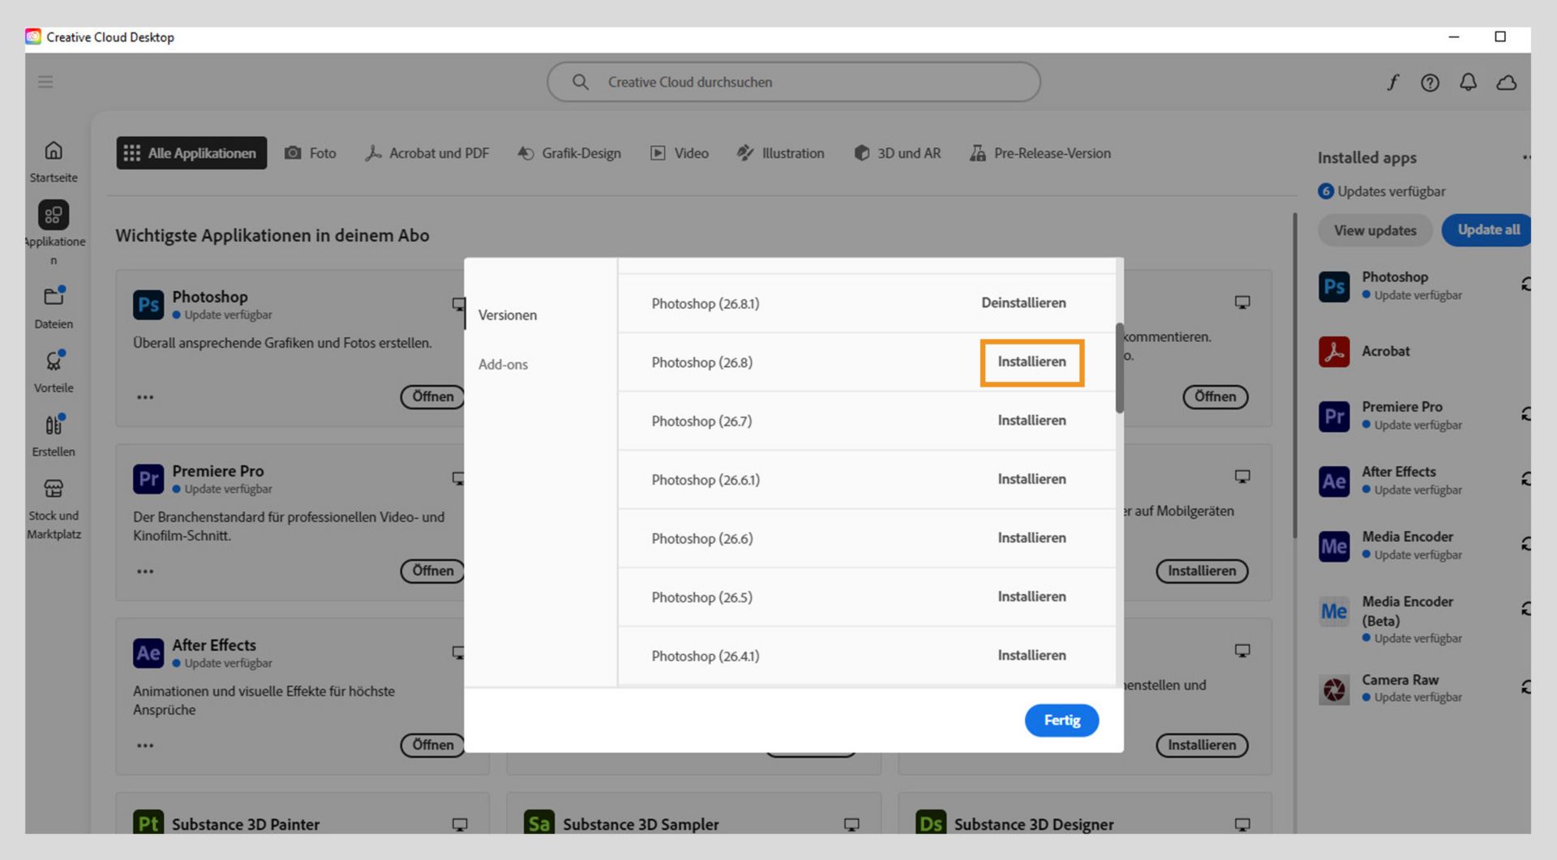Click the Photoshop card's Ps app icon
This screenshot has width=1557, height=860.
[148, 305]
